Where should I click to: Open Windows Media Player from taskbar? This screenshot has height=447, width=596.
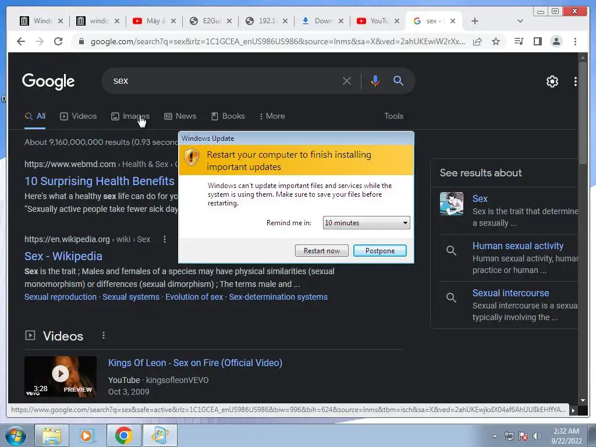[x=87, y=435]
